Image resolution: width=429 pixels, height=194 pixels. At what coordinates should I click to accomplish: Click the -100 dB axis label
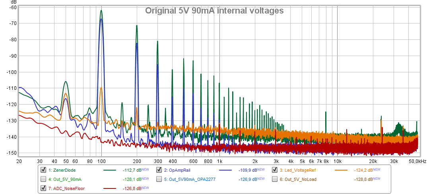coord(12,72)
